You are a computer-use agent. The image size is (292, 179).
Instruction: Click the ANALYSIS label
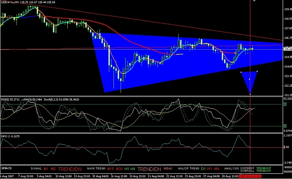[x=231, y=169]
